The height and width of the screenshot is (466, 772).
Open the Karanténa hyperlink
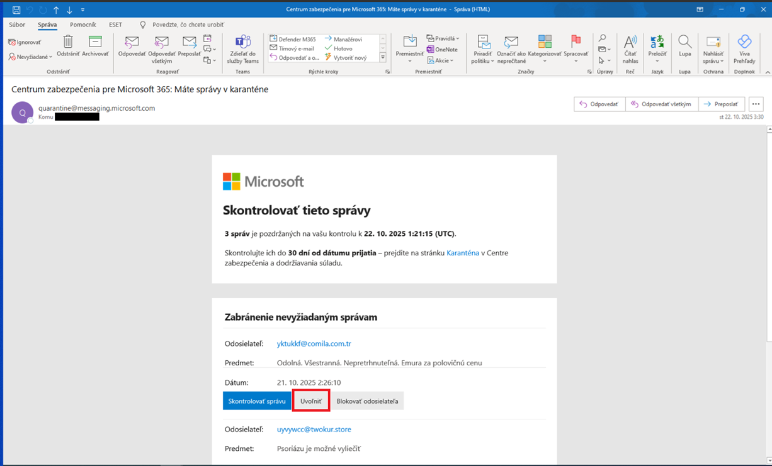(462, 253)
